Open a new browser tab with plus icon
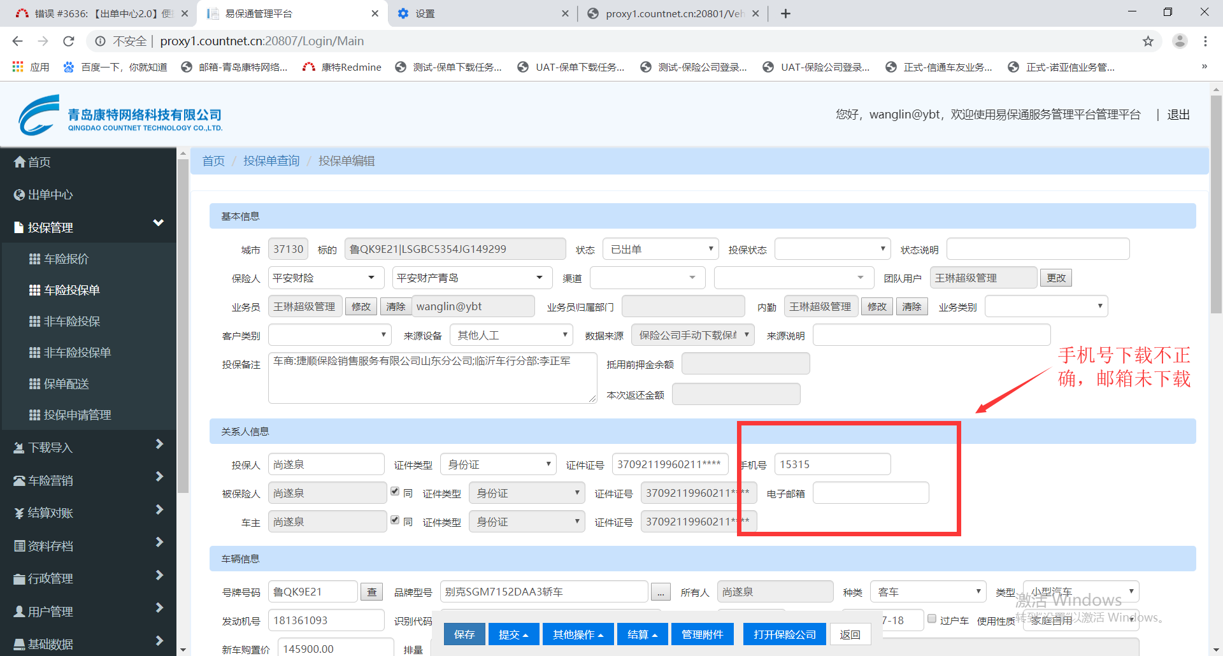Viewport: 1223px width, 656px height. point(785,13)
